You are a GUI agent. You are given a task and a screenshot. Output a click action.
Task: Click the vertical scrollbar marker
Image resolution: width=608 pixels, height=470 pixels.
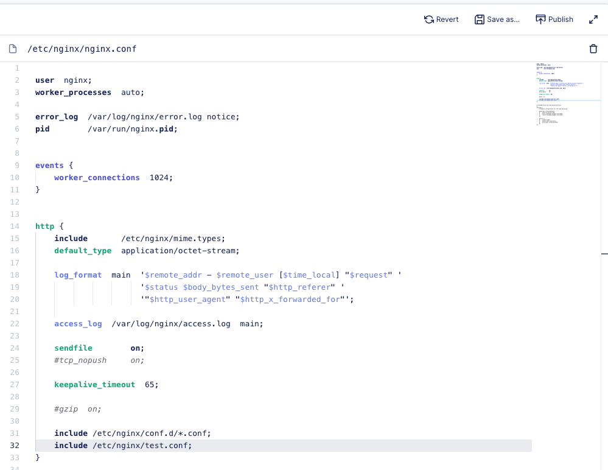tap(604, 254)
